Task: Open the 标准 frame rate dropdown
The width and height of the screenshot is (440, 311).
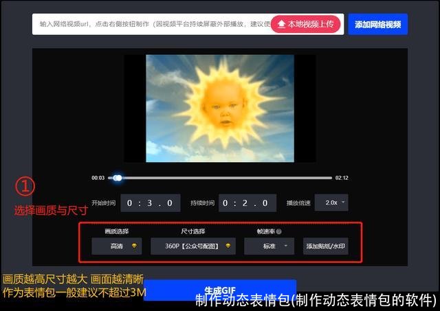Action: 269,246
